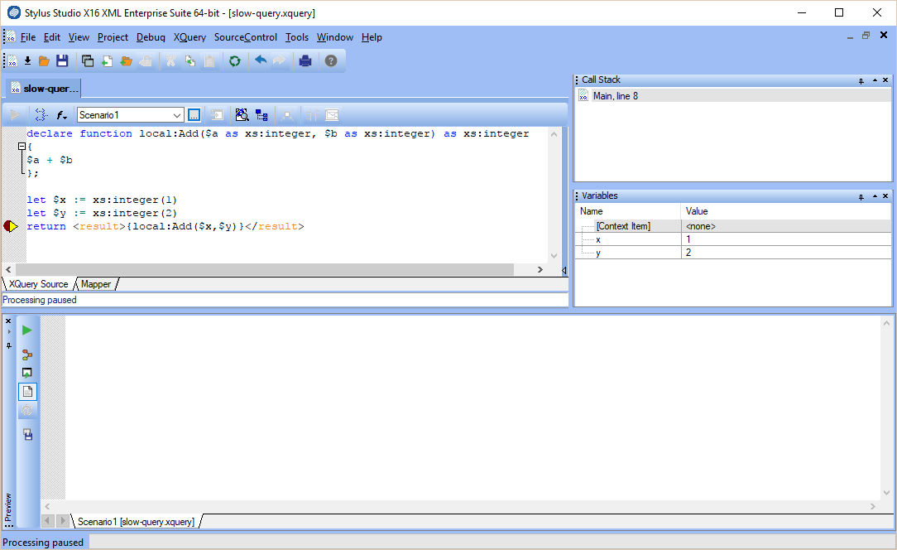
Task: Click the green Preview Result play button
Action: (x=27, y=330)
